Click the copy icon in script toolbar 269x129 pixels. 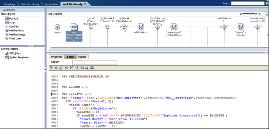[82, 68]
